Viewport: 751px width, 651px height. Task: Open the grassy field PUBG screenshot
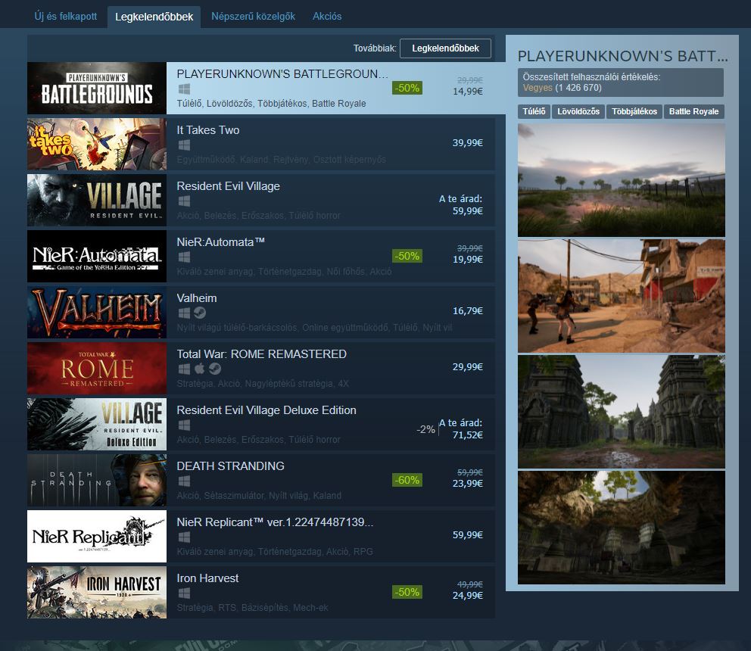621,180
